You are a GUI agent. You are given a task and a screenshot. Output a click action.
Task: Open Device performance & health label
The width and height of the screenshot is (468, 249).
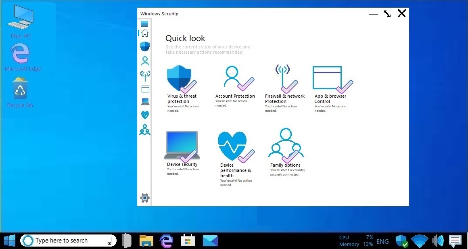pyautogui.click(x=236, y=170)
